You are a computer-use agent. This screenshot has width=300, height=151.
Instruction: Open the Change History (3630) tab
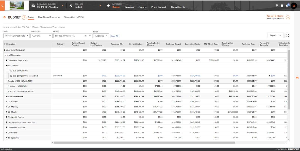[x=74, y=17]
